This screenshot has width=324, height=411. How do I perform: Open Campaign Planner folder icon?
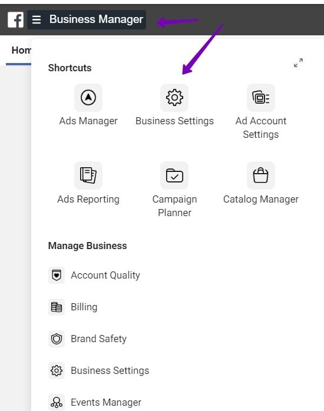click(174, 175)
